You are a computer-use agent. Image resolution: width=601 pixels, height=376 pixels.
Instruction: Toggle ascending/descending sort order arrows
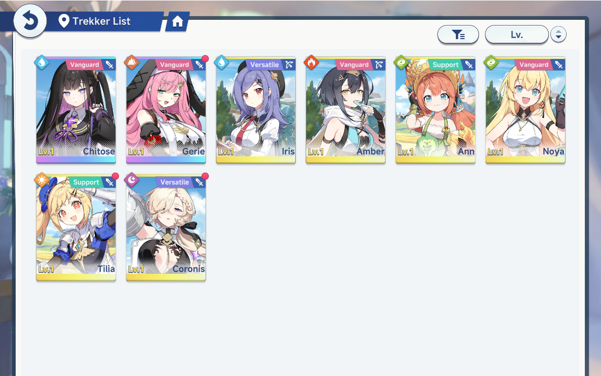pyautogui.click(x=558, y=35)
